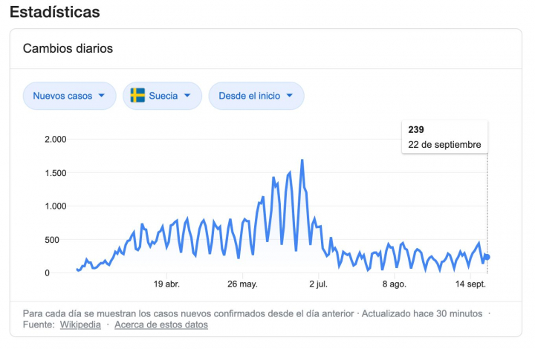Click the tooltip showing 239 cases

click(444, 137)
